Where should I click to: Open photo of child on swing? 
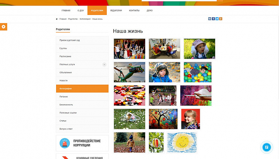tap(129, 72)
